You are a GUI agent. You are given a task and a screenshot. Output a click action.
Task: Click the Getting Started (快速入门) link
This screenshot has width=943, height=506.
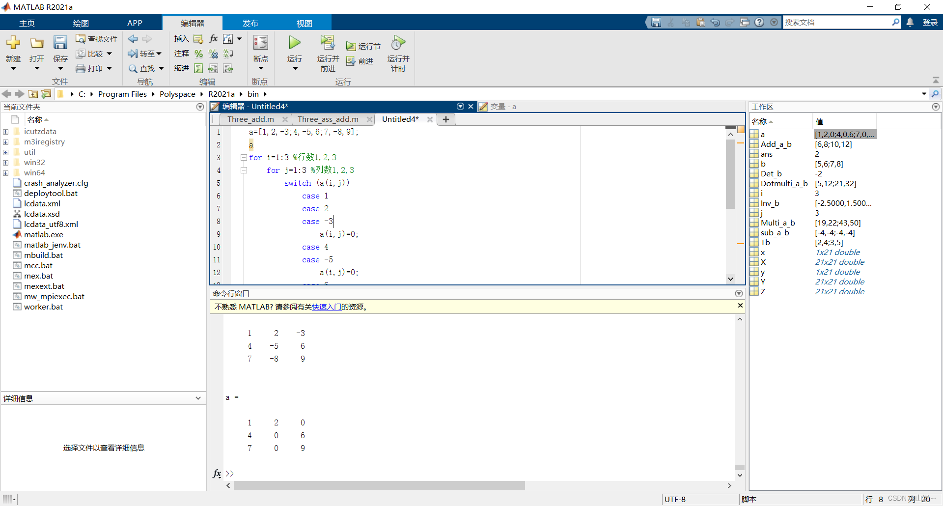click(326, 307)
